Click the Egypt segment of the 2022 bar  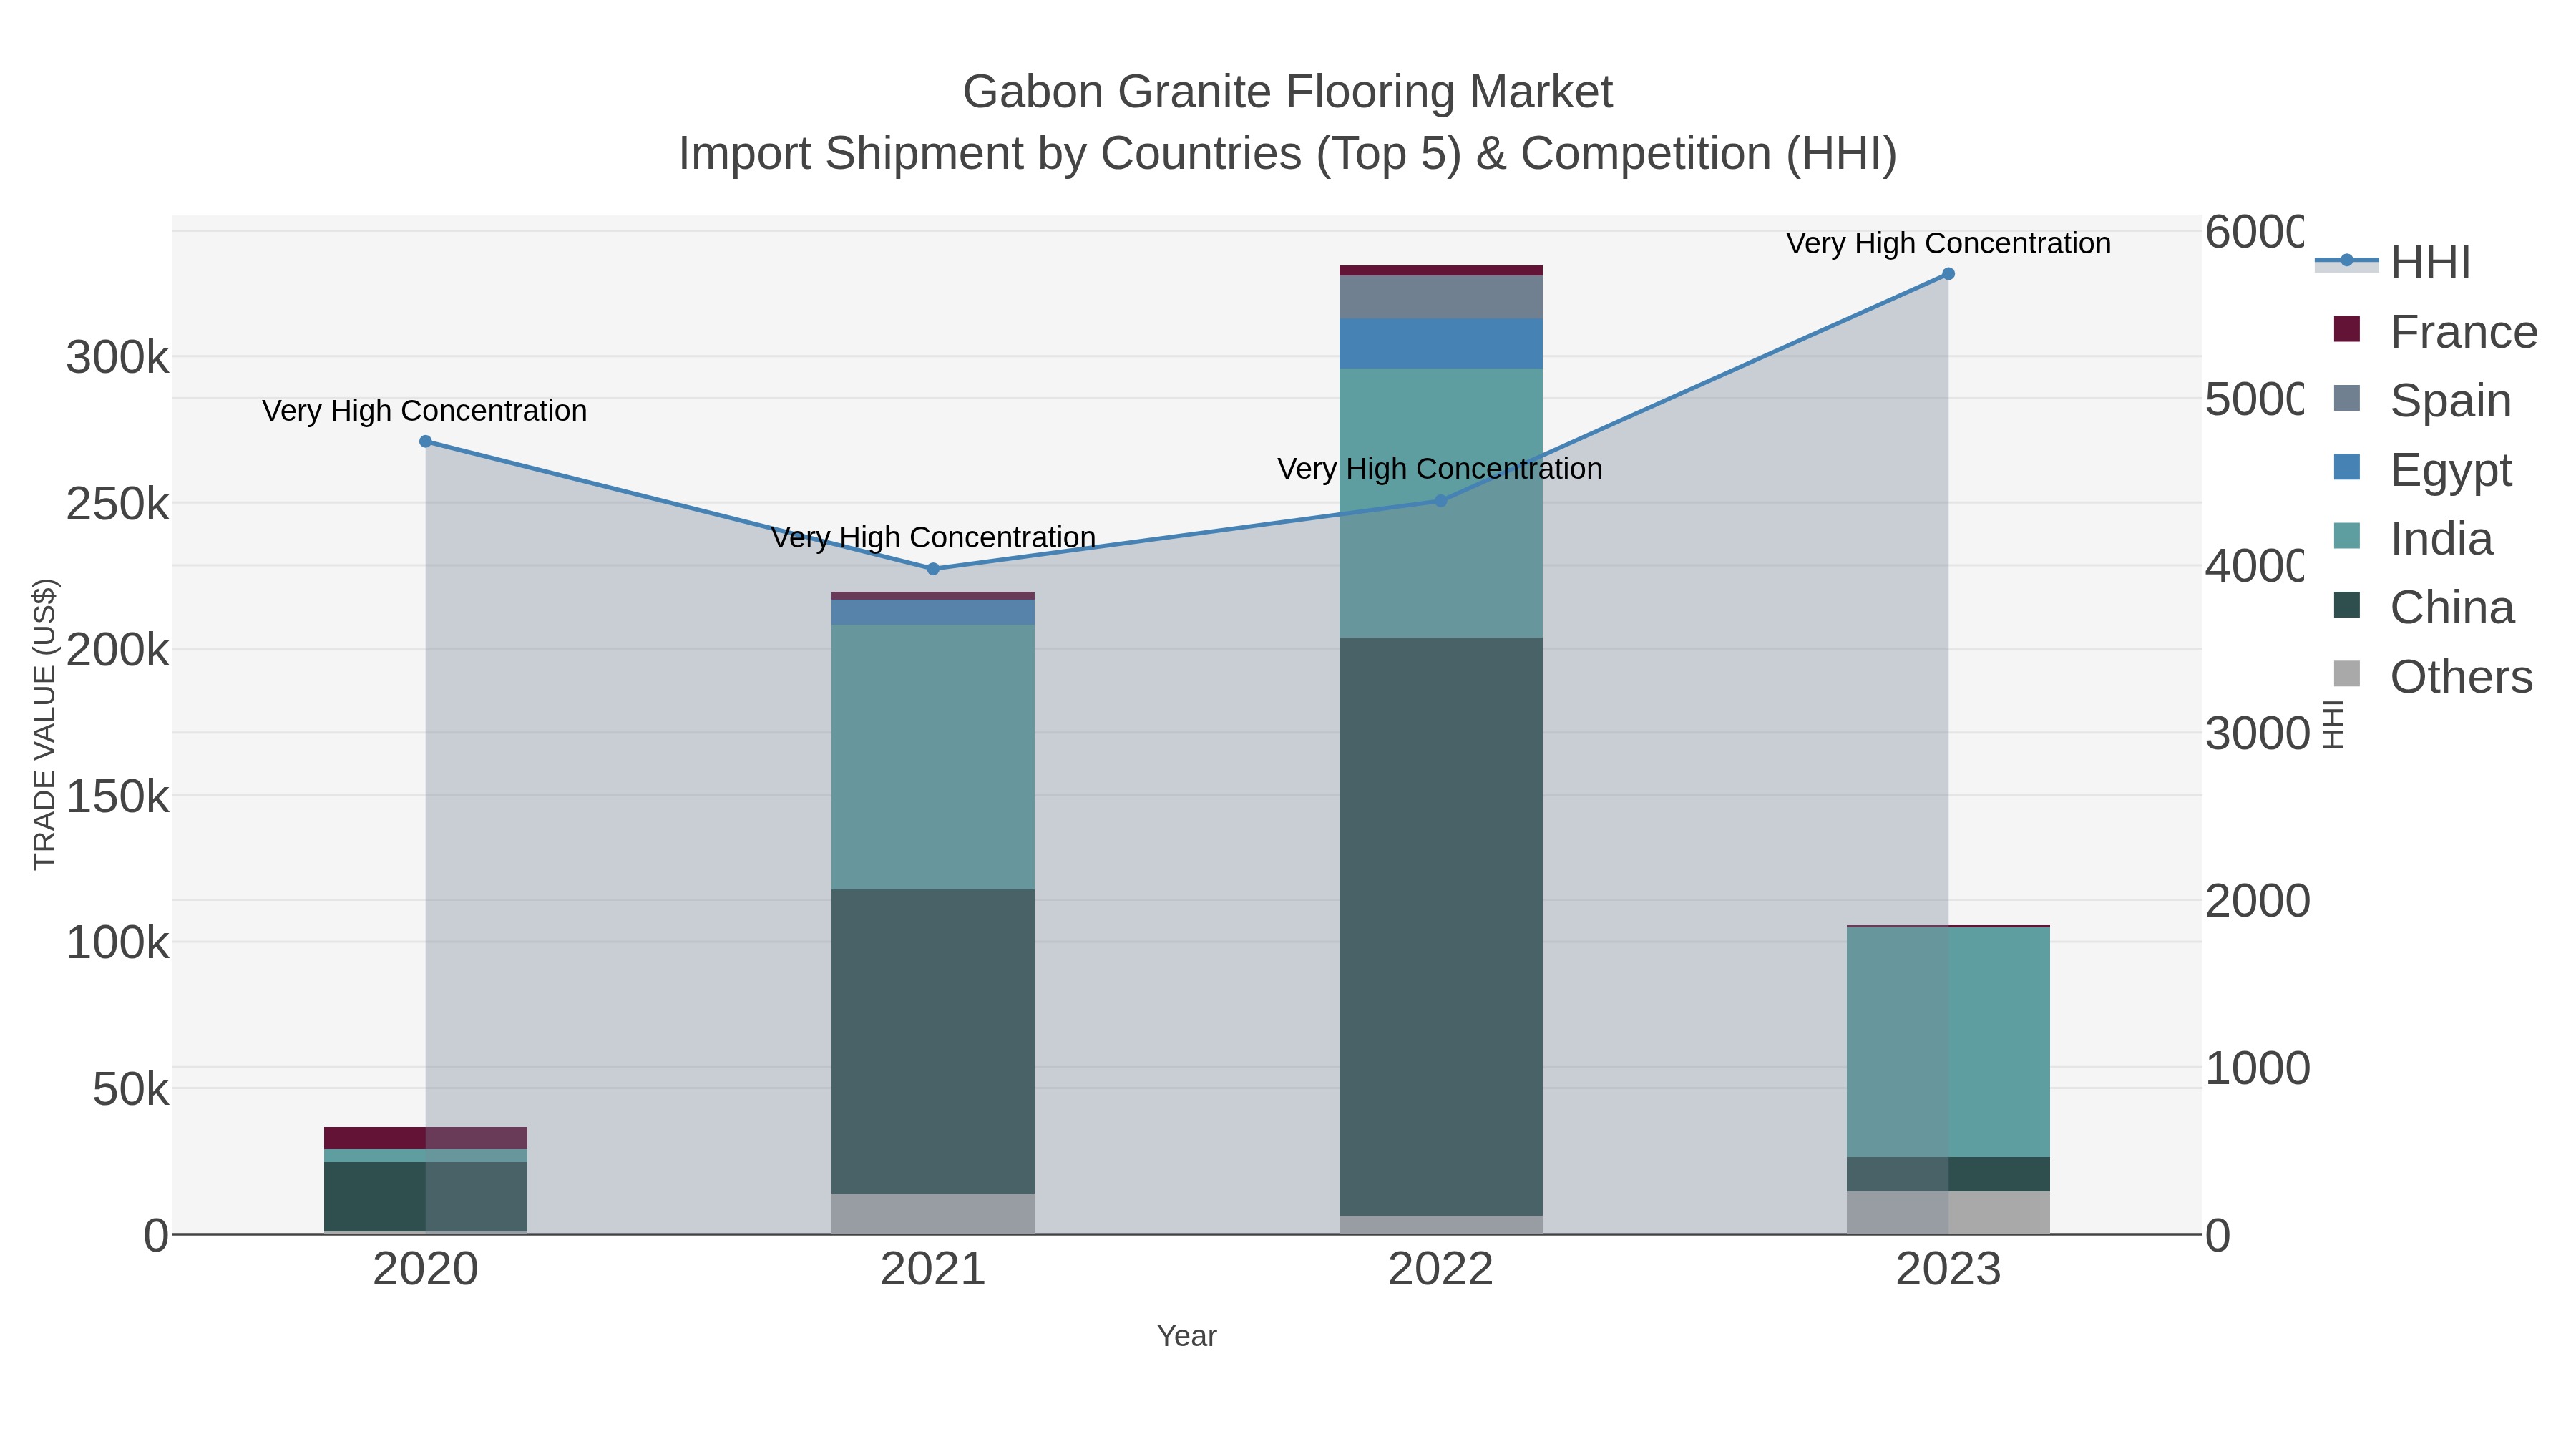click(x=1441, y=344)
